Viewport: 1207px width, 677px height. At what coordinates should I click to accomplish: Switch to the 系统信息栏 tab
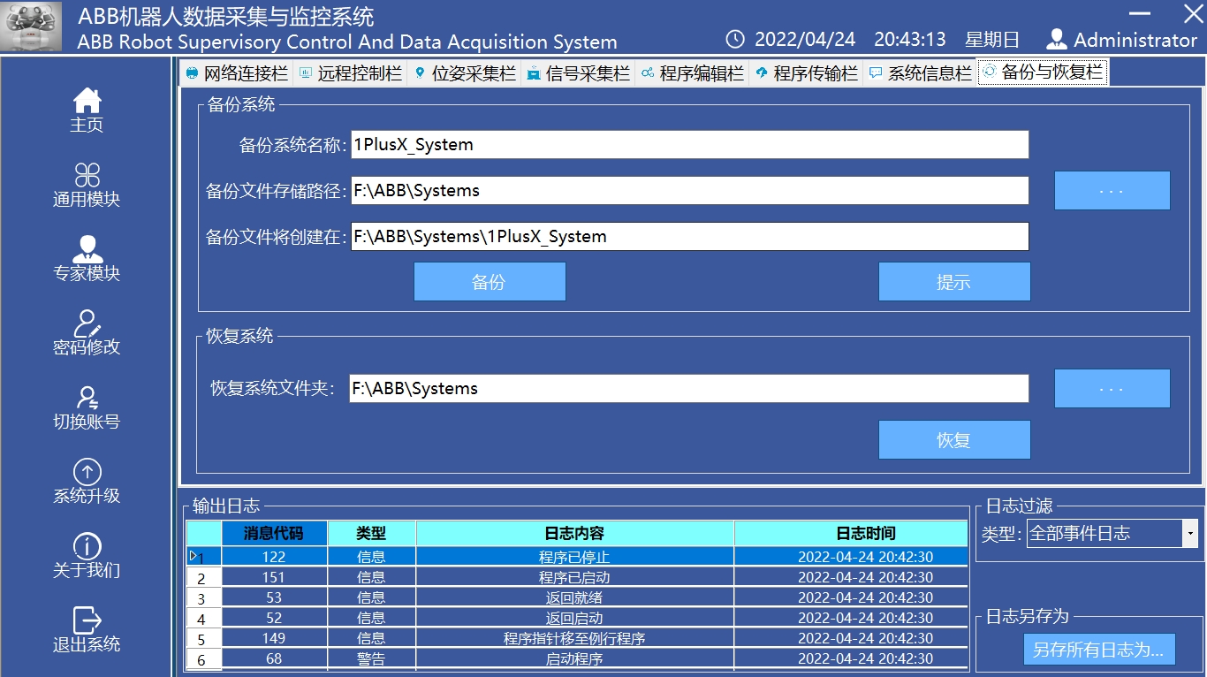coord(920,73)
